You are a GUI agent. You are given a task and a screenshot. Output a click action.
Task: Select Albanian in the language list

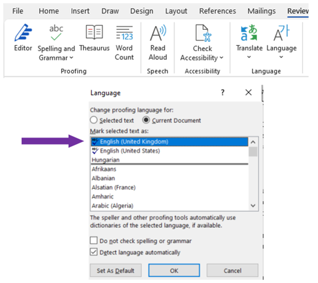[170, 178]
